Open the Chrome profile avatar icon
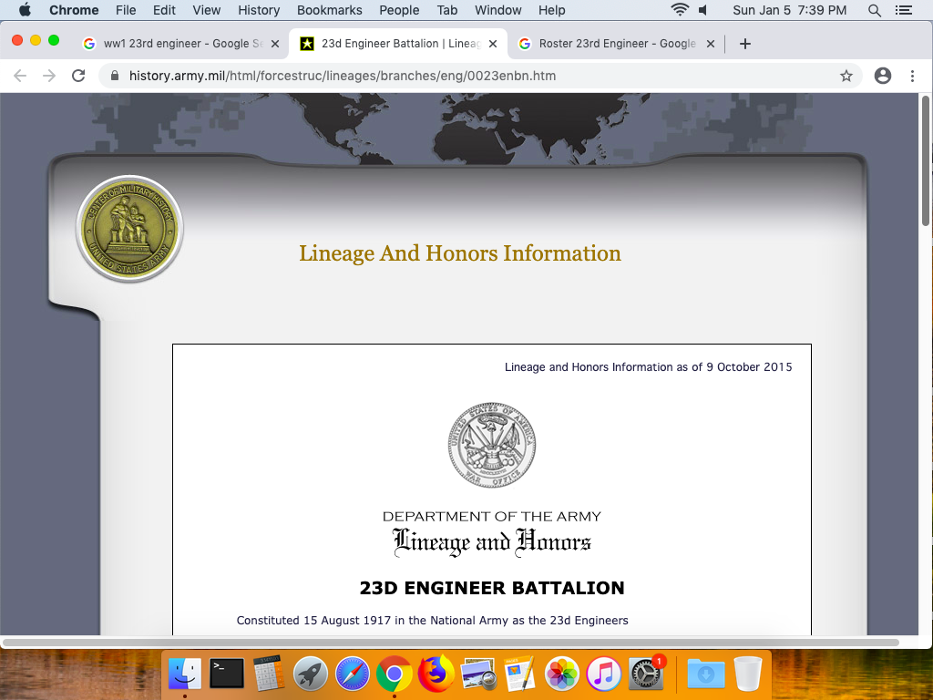933x700 pixels. [882, 76]
